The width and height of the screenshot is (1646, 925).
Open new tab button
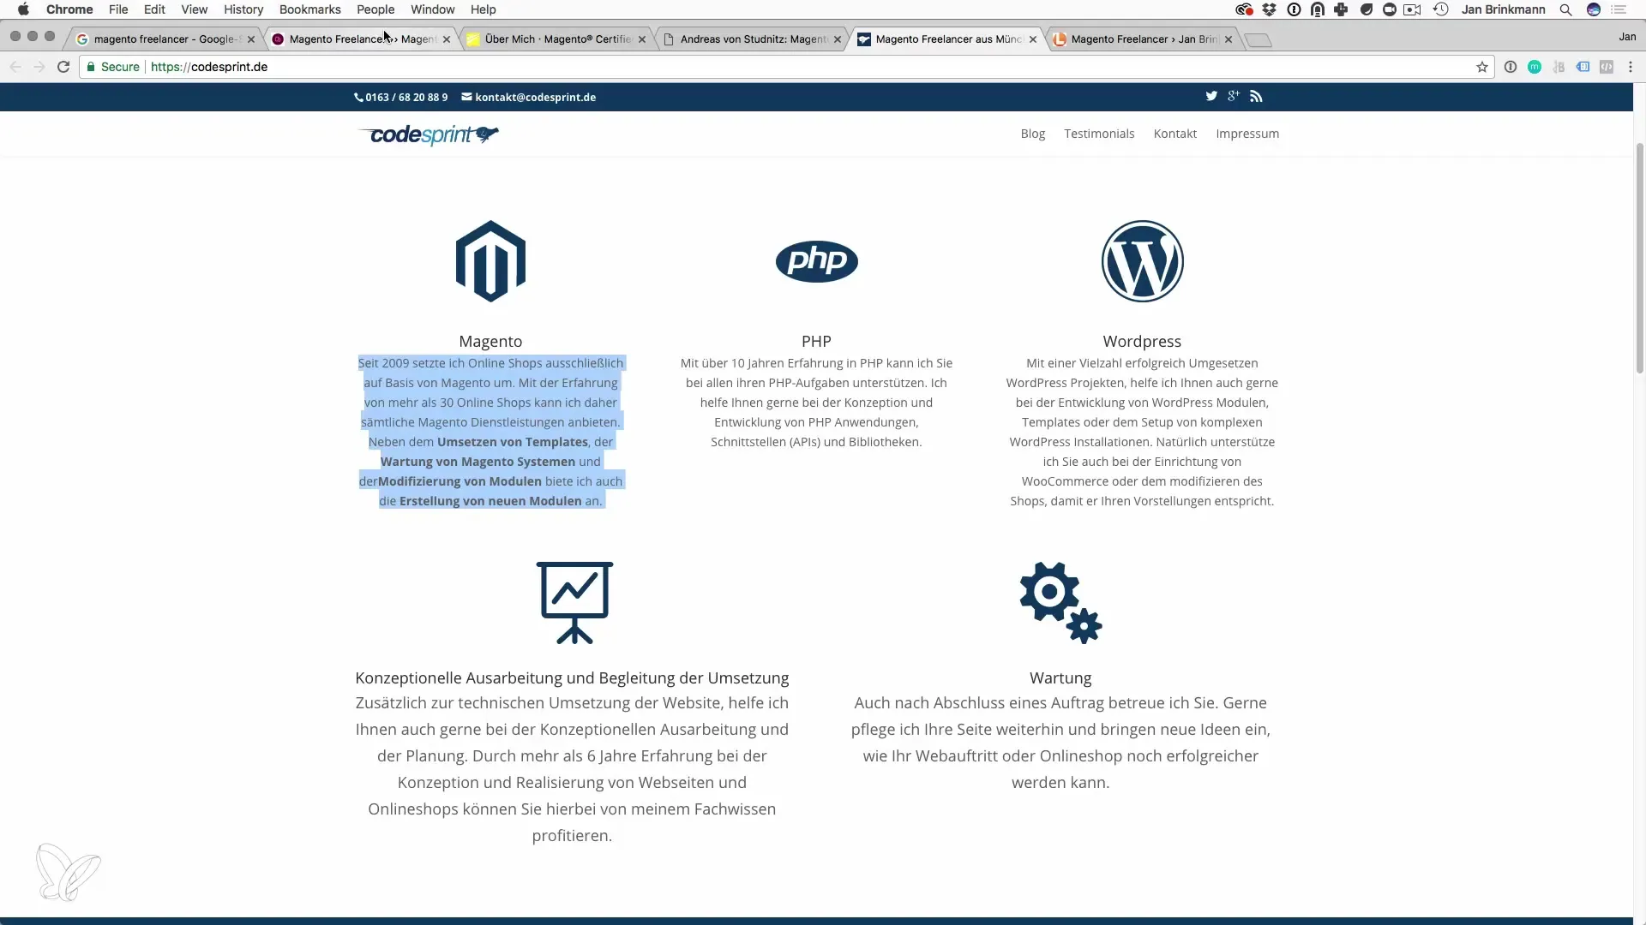pyautogui.click(x=1258, y=40)
